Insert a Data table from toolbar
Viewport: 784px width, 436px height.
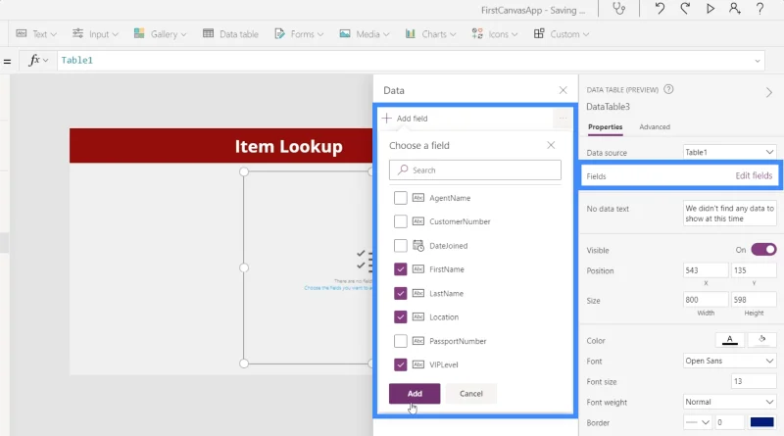click(230, 34)
